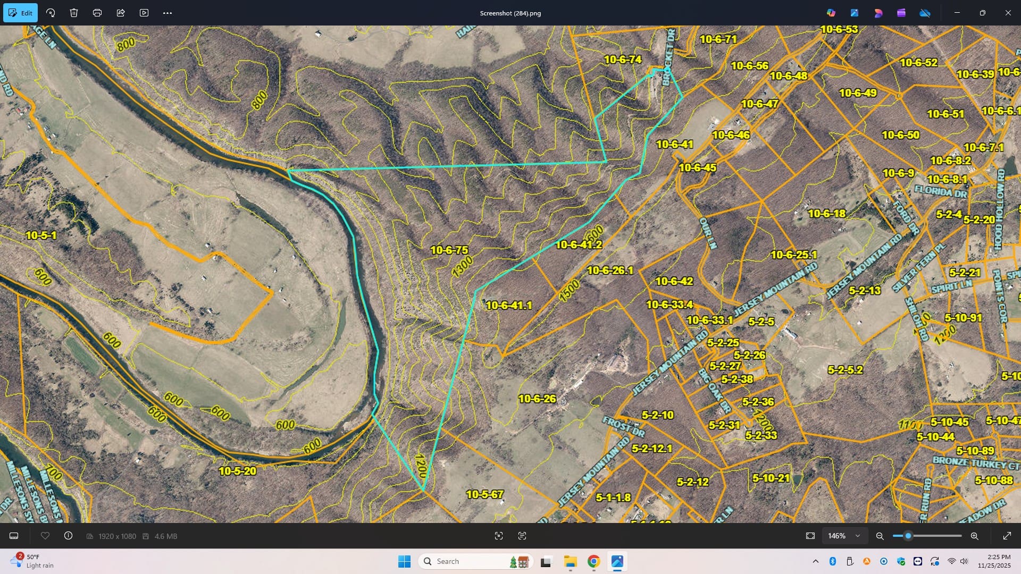Viewport: 1021px width, 574px height.
Task: Click the zoom slider handle
Action: (x=908, y=536)
